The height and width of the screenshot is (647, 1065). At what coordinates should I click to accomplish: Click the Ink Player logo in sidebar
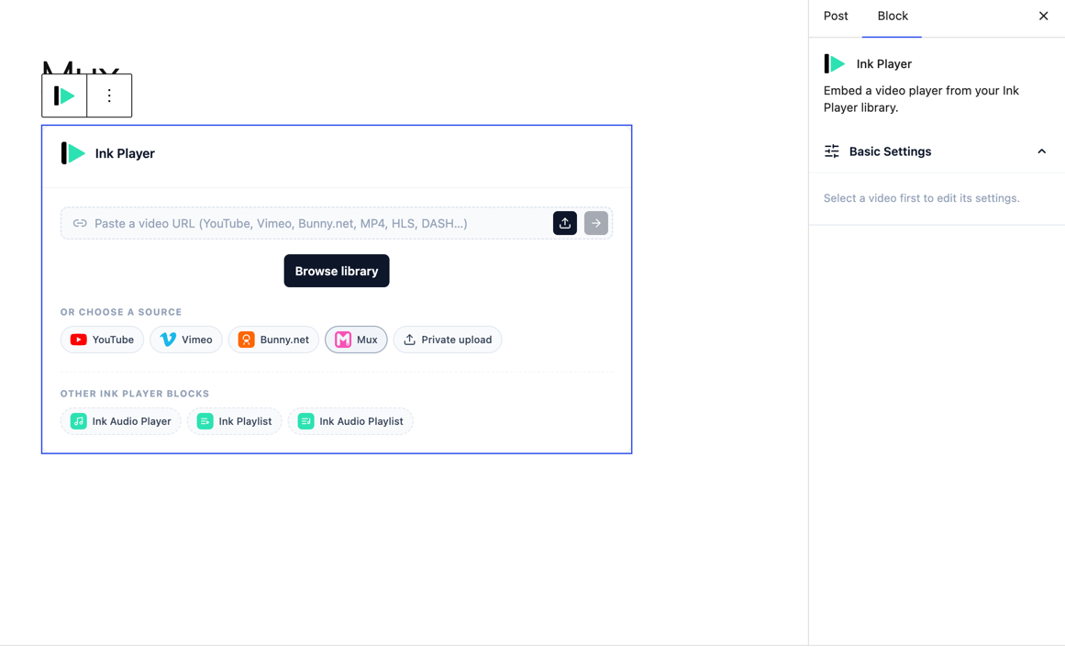coord(834,64)
